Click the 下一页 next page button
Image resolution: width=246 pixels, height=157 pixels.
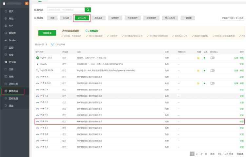point(204,154)
